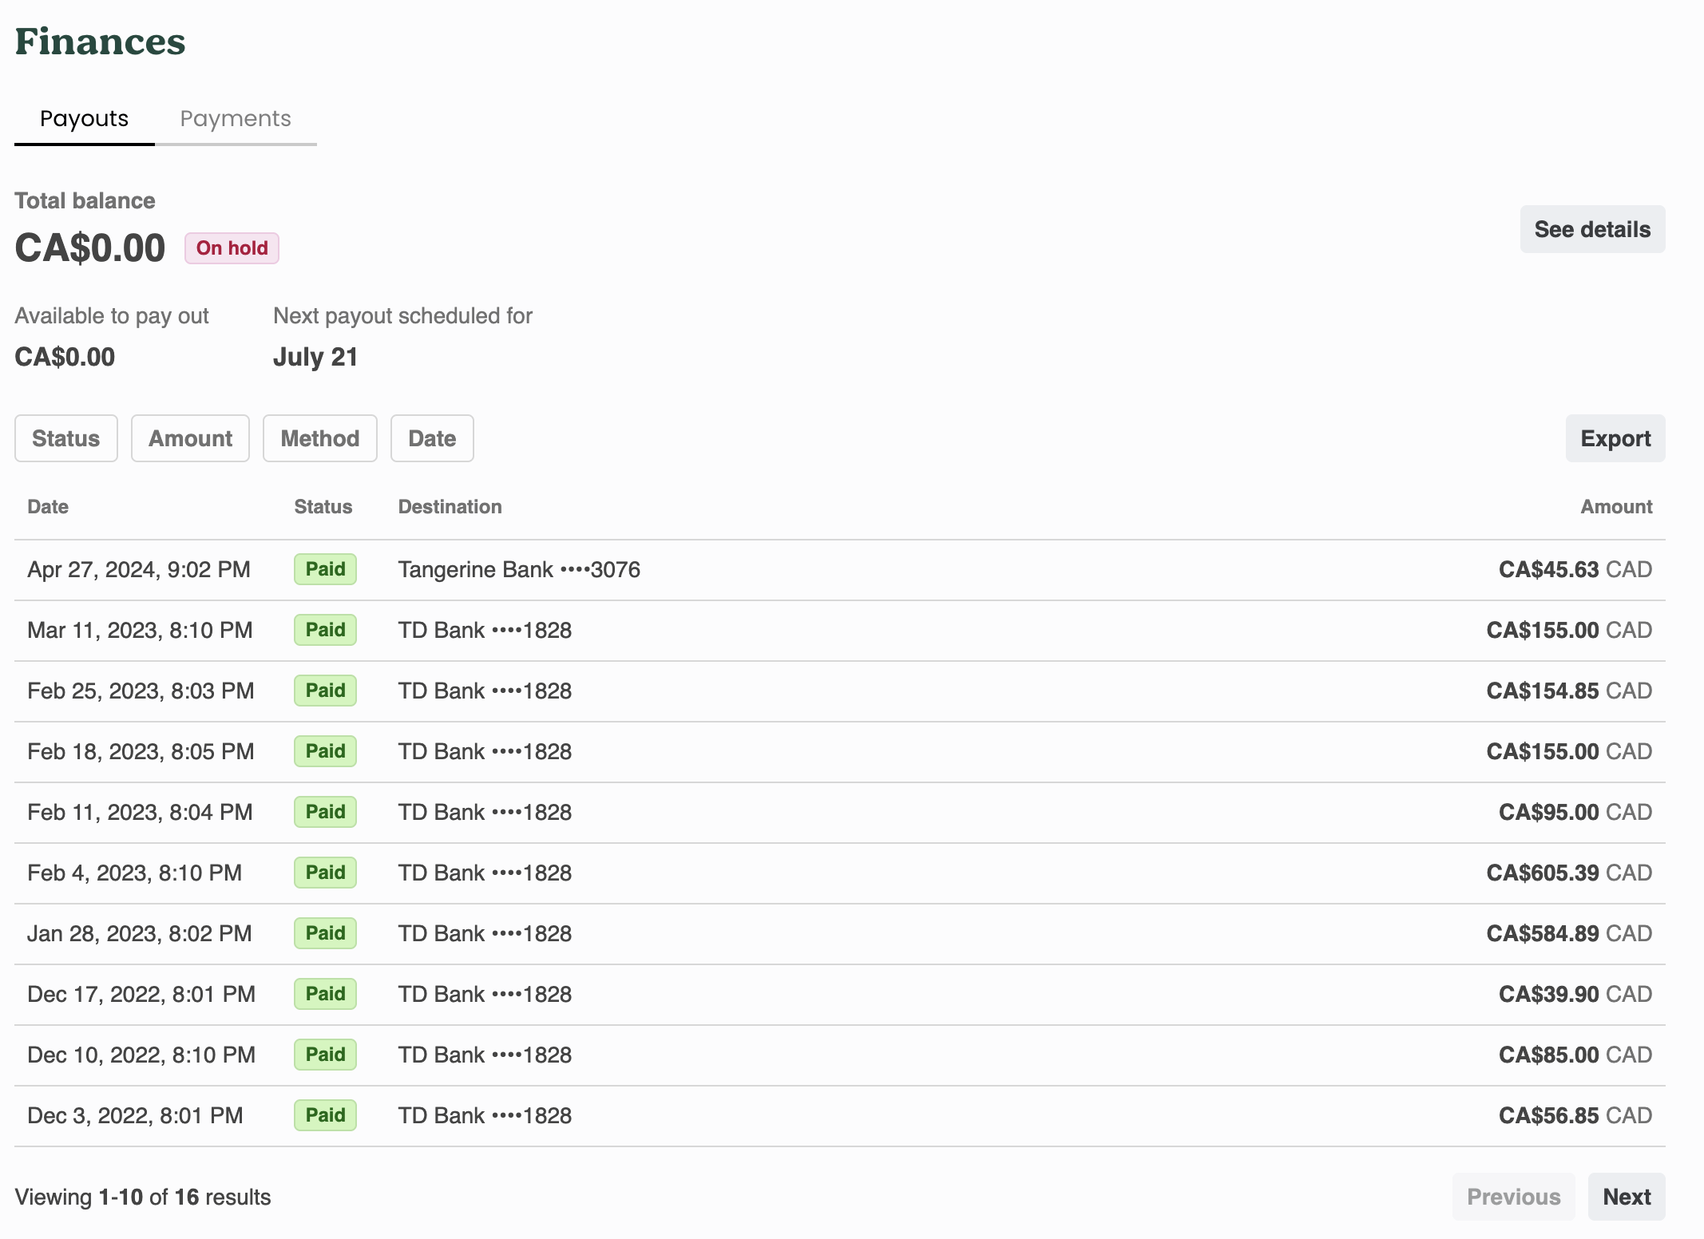Open the Dec 17, 2022, 8:01 PM payout

840,995
